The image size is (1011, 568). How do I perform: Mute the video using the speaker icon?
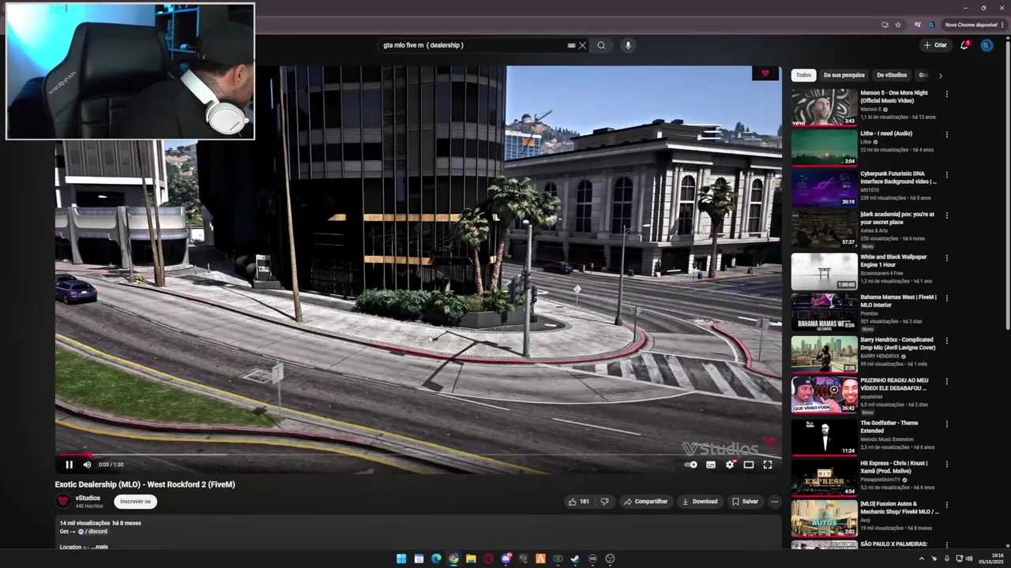(x=87, y=465)
